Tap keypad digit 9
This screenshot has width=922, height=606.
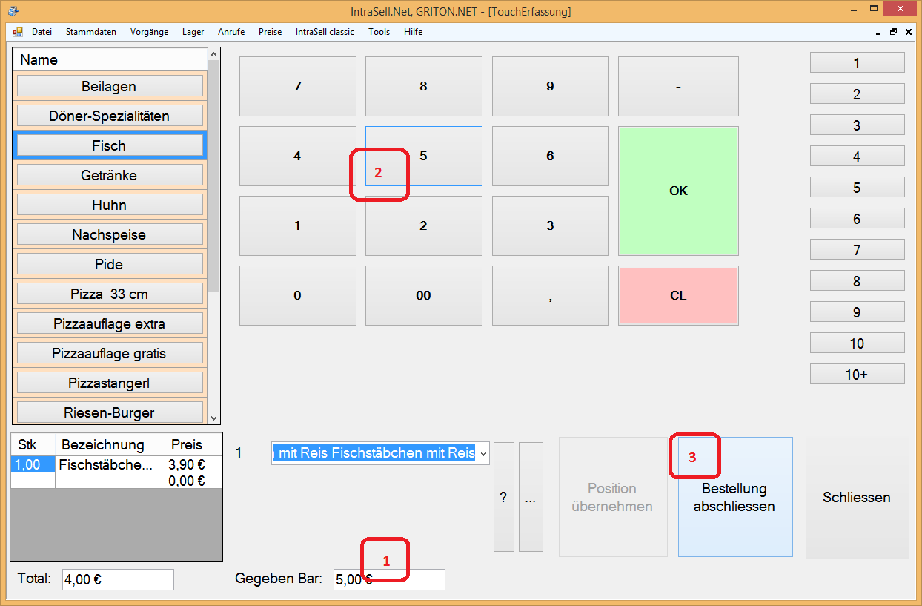pyautogui.click(x=550, y=86)
